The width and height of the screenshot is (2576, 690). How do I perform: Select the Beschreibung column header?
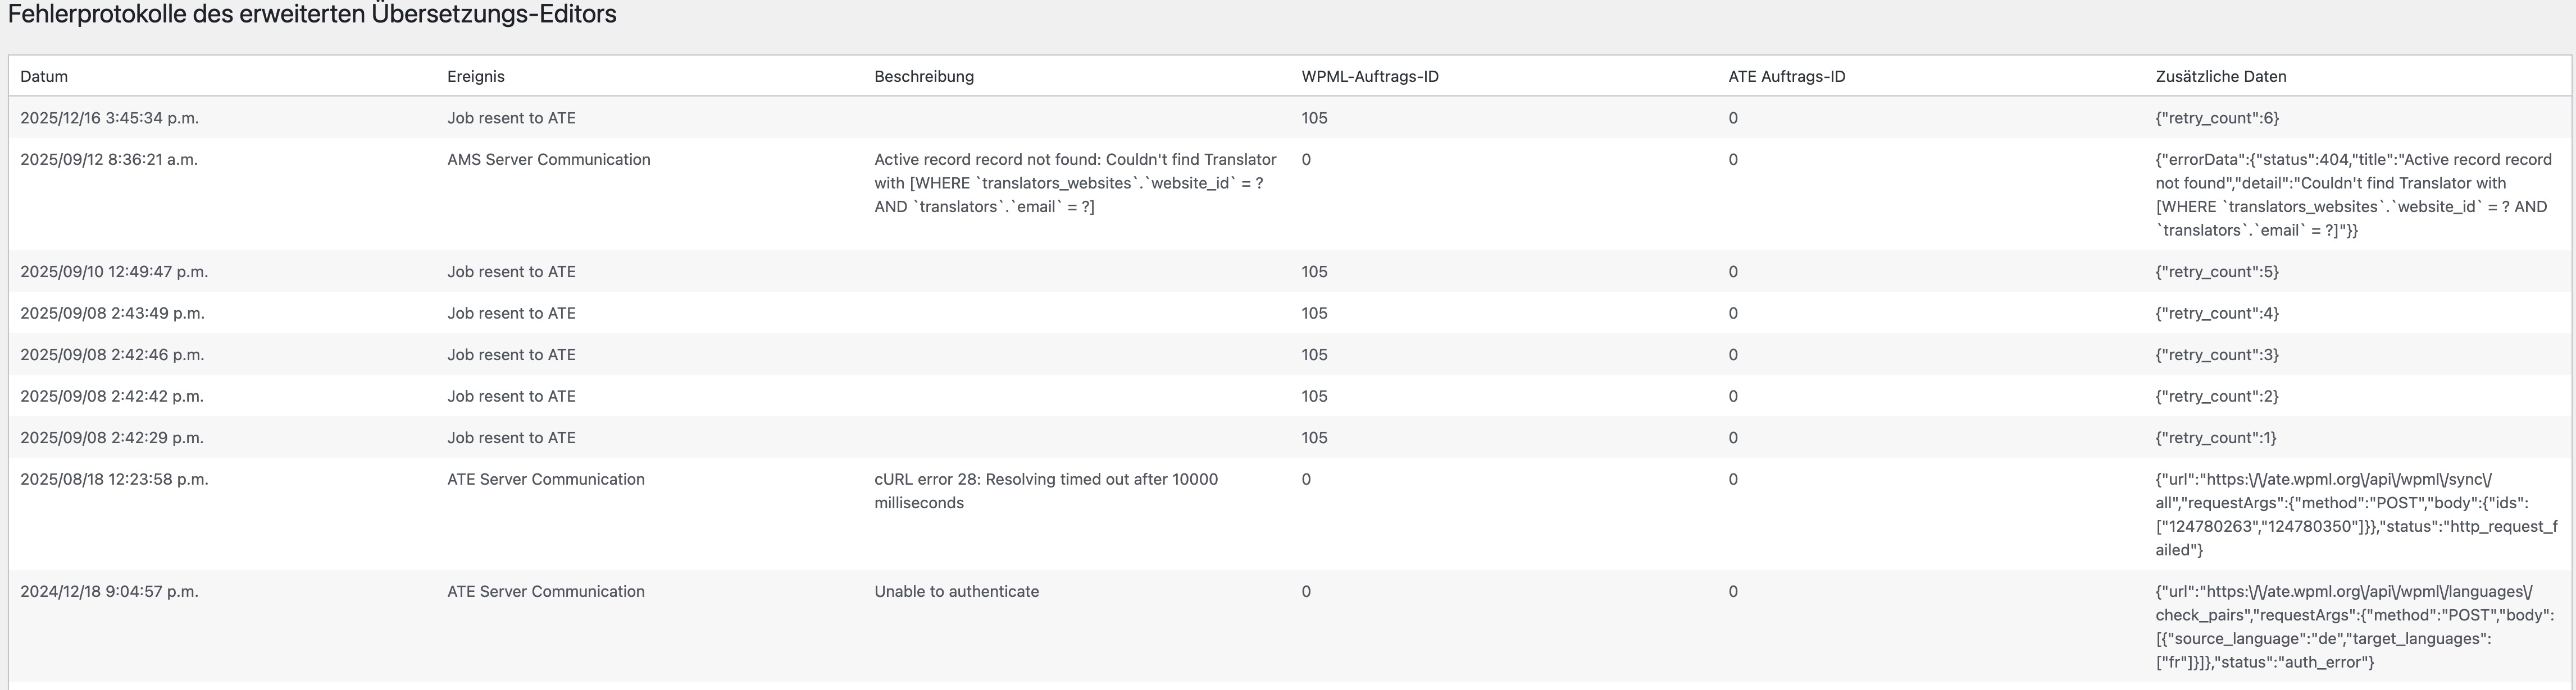[924, 77]
